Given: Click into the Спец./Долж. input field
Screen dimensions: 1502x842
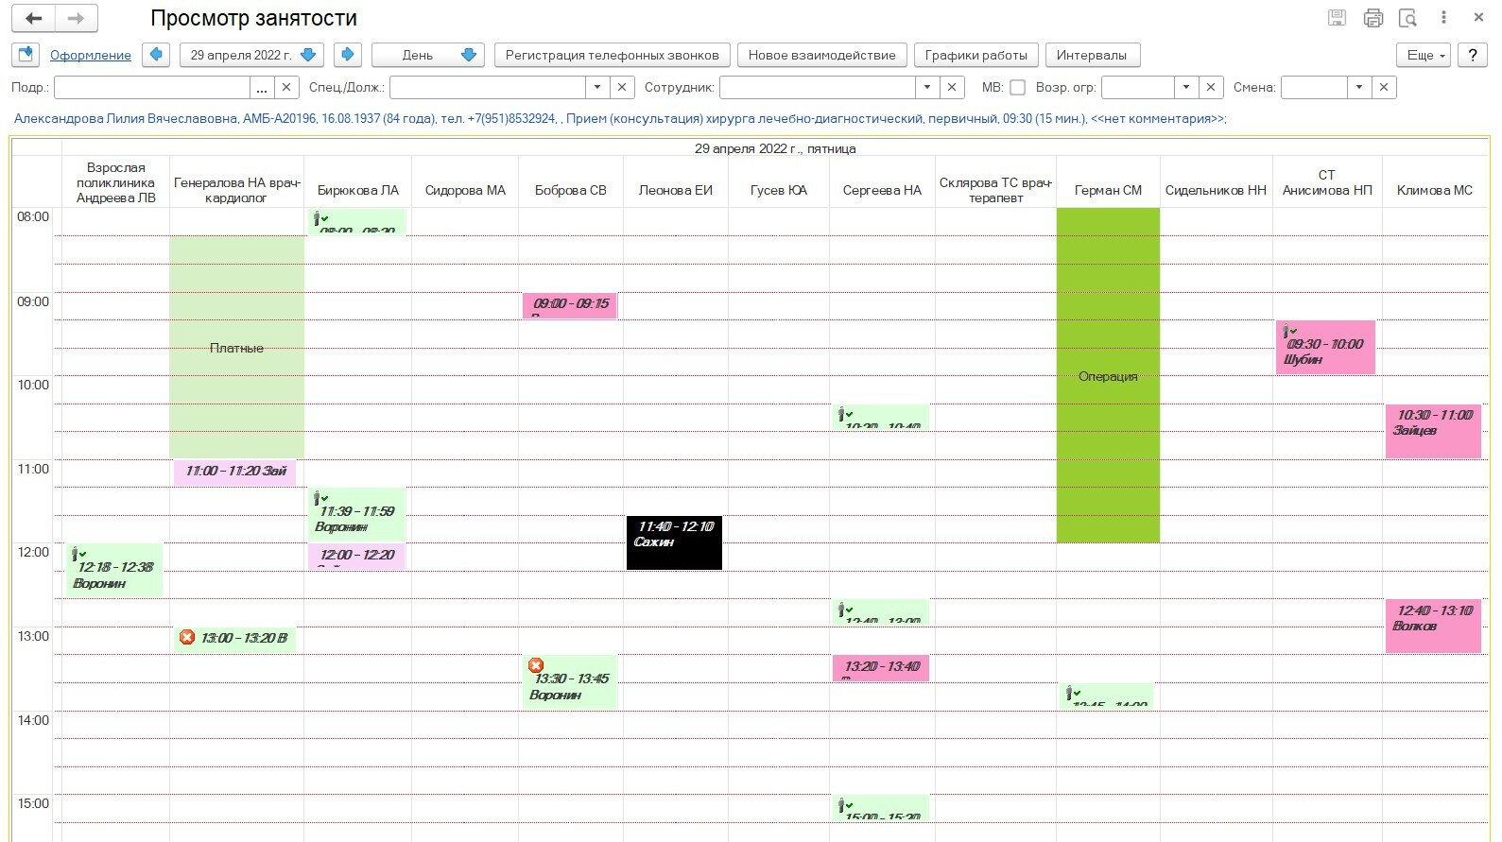Looking at the screenshot, I should pyautogui.click(x=488, y=88).
